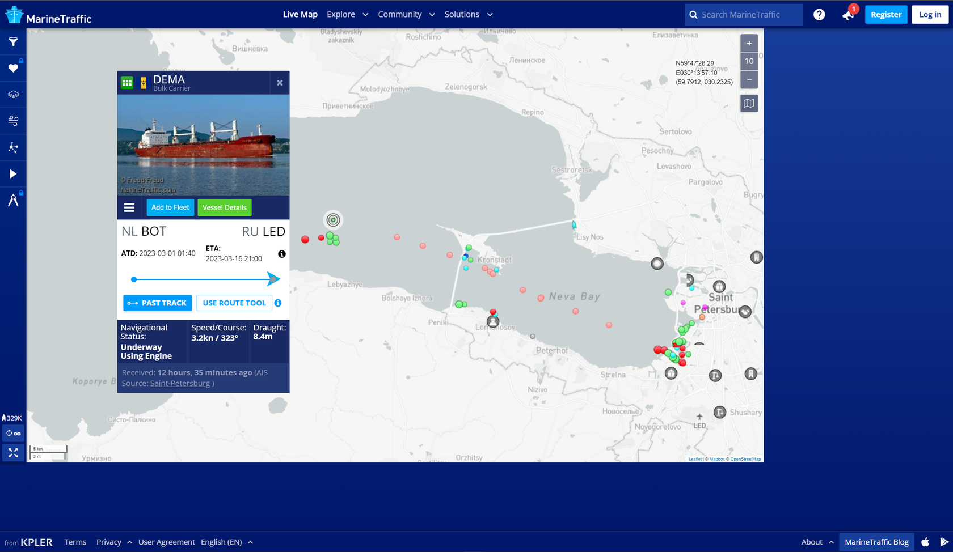
Task: Open the Terms link
Action: pos(75,542)
